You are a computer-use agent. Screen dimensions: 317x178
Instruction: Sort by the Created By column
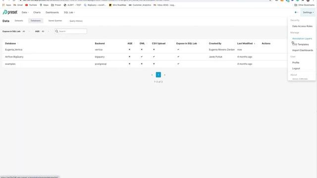(x=215, y=44)
